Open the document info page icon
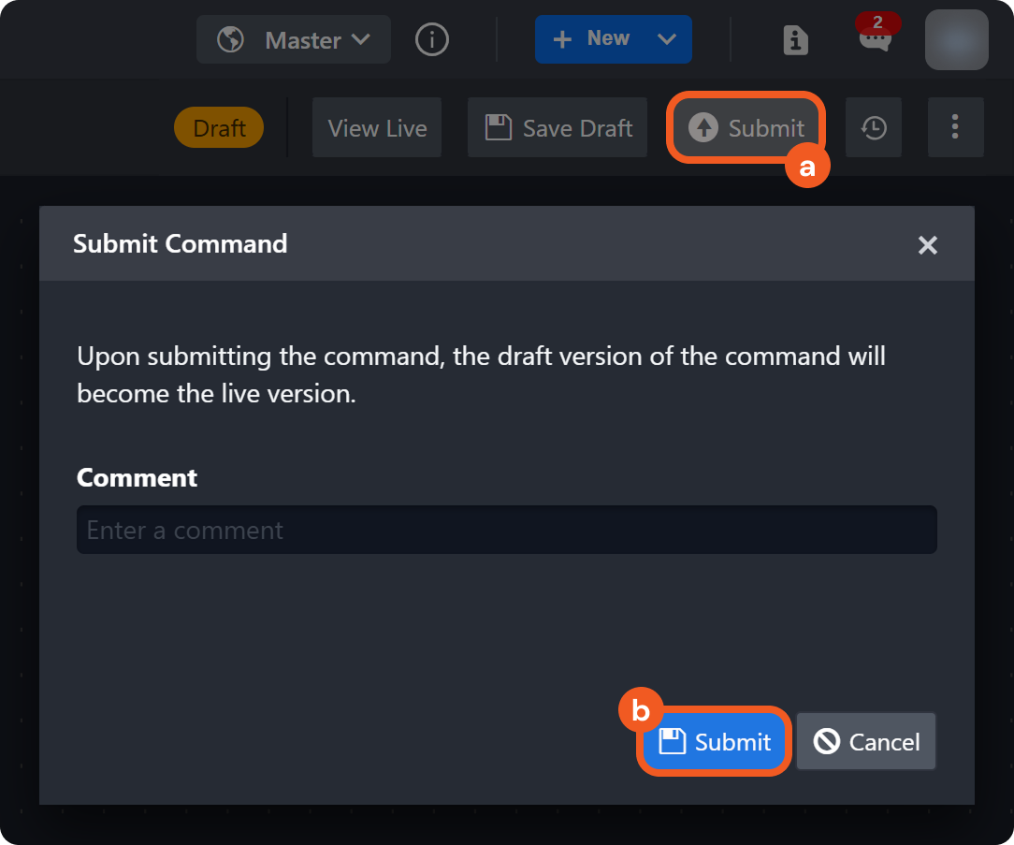 tap(795, 40)
